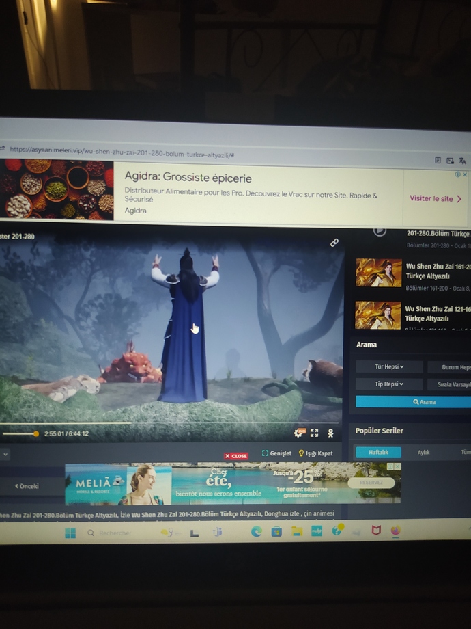The height and width of the screenshot is (629, 471).
Task: Click the blue Arama search button
Action: pos(414,401)
